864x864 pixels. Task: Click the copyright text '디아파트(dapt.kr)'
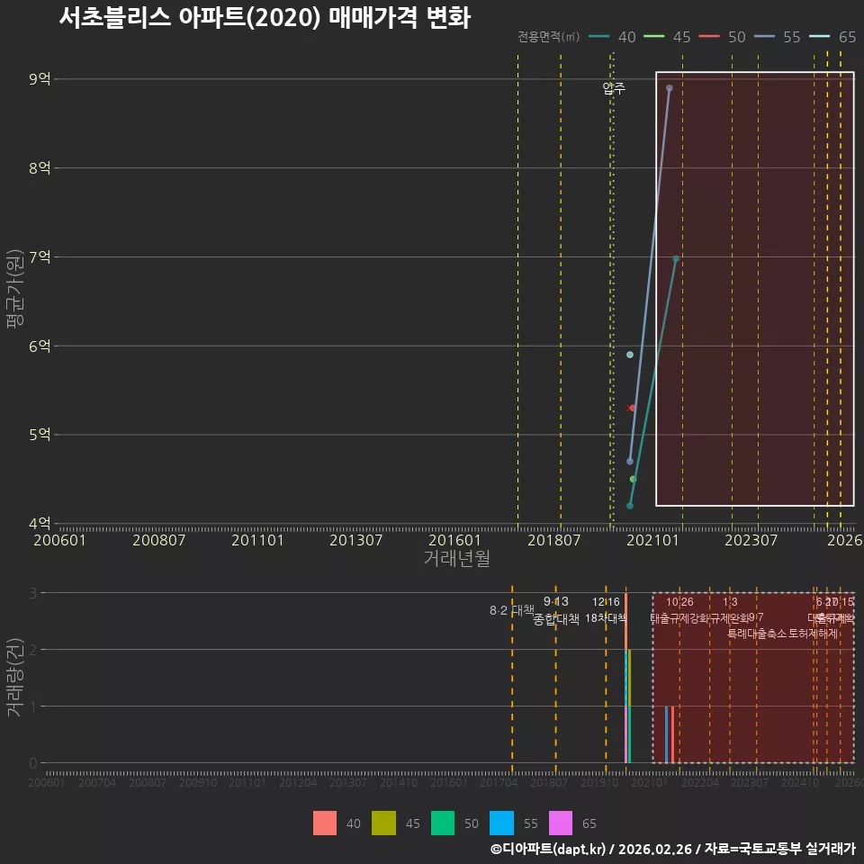tap(553, 849)
